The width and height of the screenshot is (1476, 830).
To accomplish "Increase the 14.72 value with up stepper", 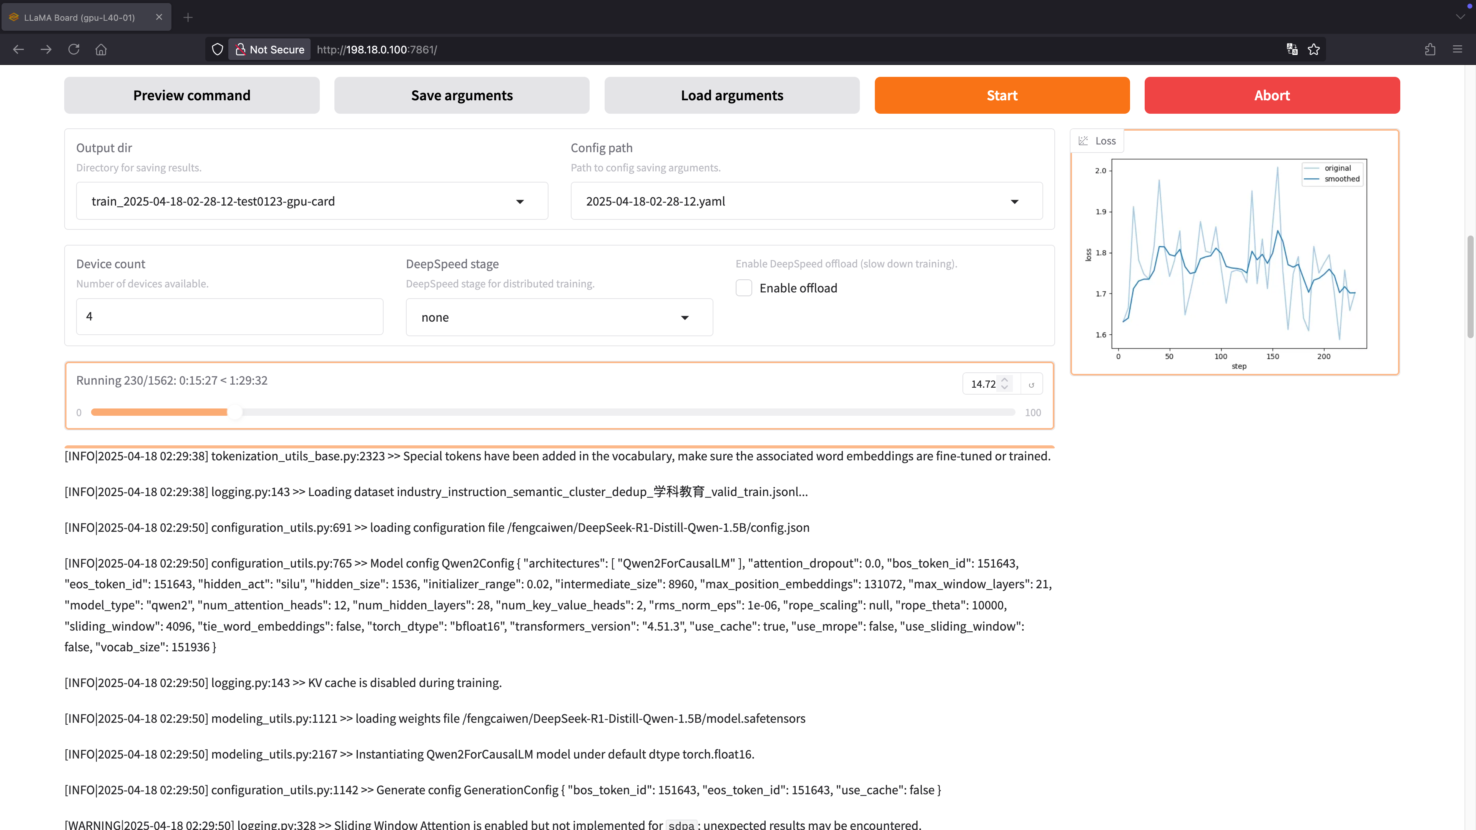I will [1004, 379].
